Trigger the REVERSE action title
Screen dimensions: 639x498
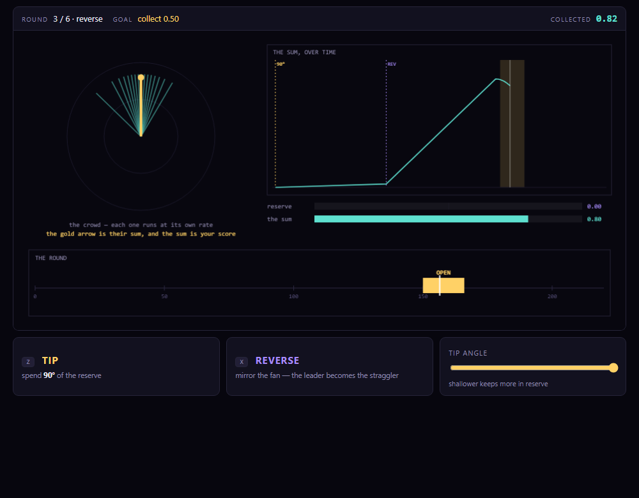277,361
